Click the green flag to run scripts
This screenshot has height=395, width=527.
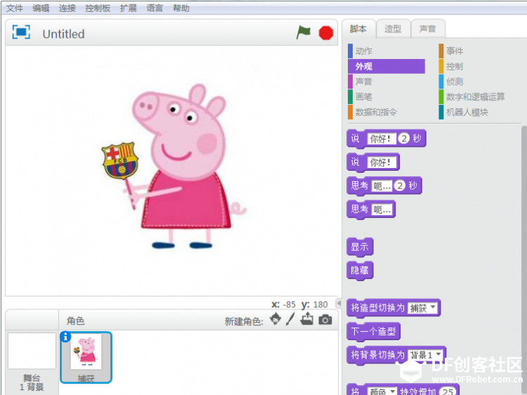(x=304, y=32)
